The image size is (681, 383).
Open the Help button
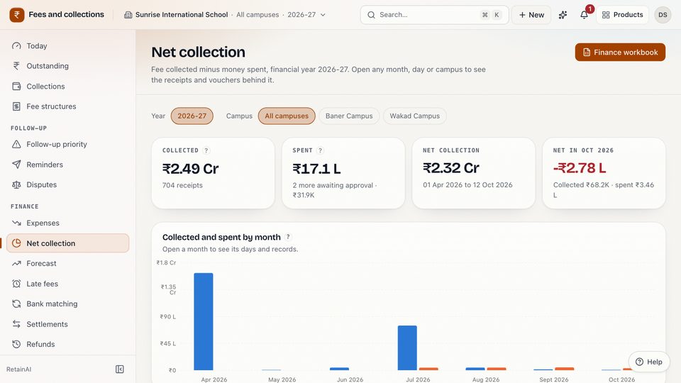pyautogui.click(x=649, y=362)
